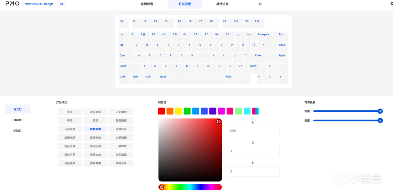
Task: Choose the 收放自如 lighting mode
Action: [x=95, y=155]
